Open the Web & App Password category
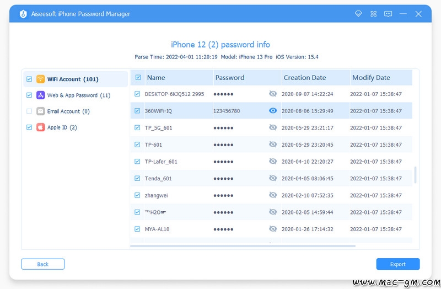Viewport: 441px width, 289px height. [78, 95]
